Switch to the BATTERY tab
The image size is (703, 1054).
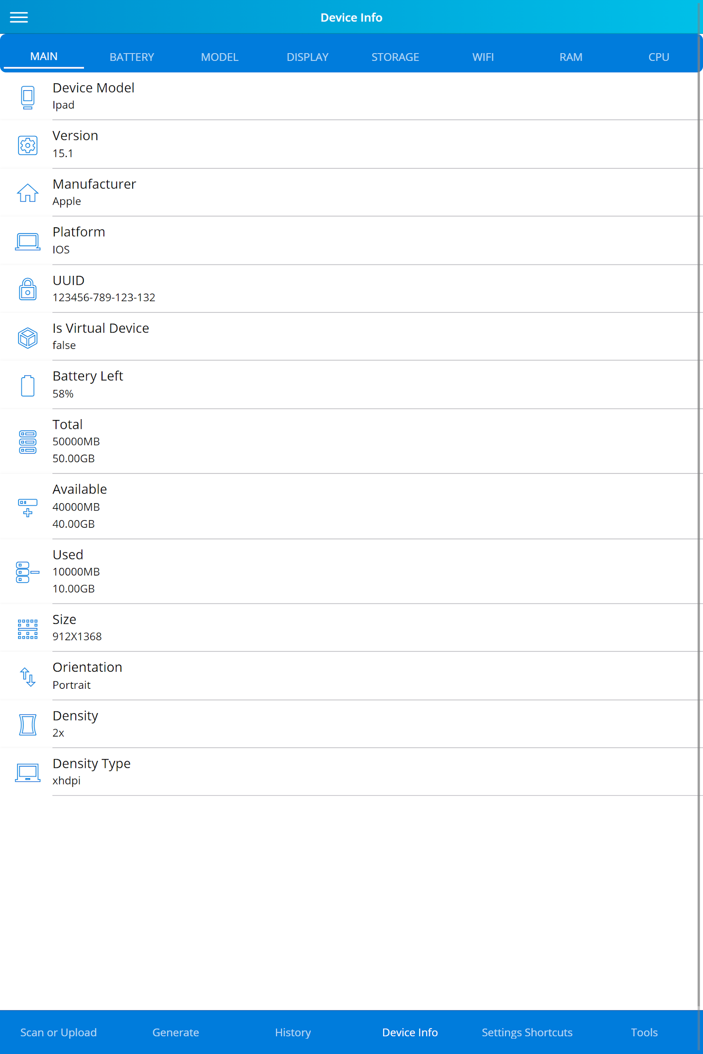click(132, 57)
